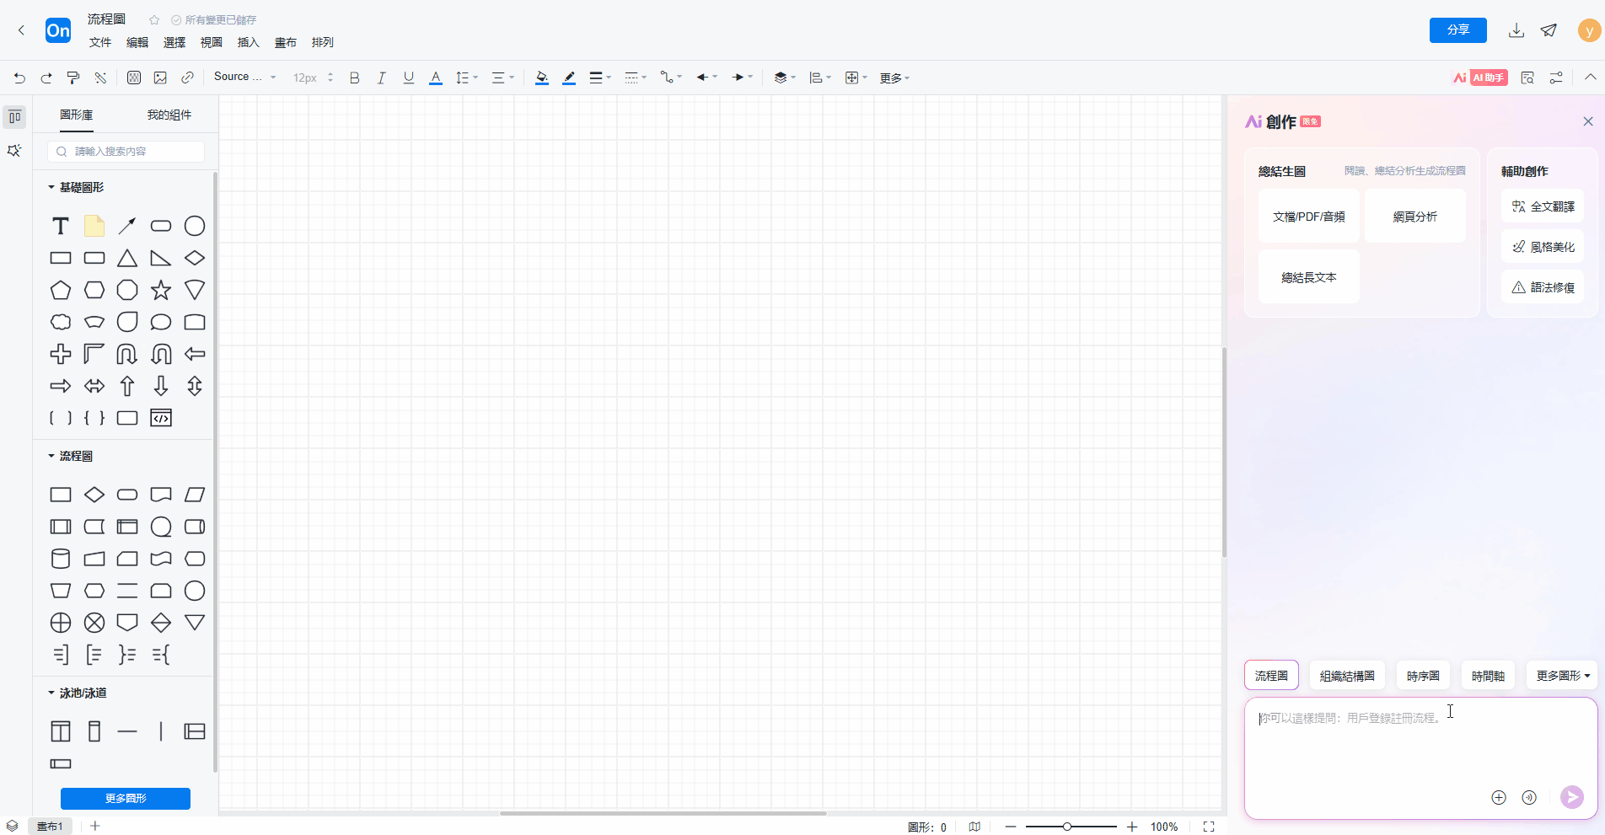Image resolution: width=1605 pixels, height=835 pixels.
Task: Click the send button in AI prompt box
Action: (1571, 797)
